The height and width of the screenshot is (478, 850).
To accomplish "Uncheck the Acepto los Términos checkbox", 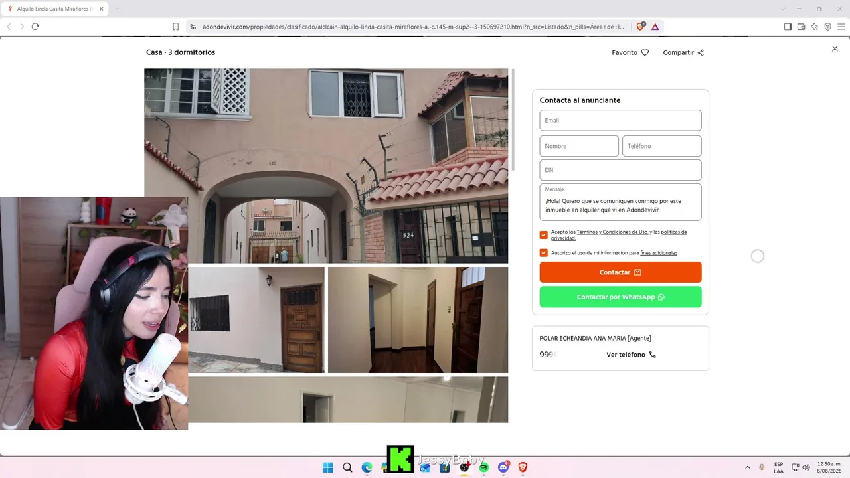I will click(x=544, y=235).
